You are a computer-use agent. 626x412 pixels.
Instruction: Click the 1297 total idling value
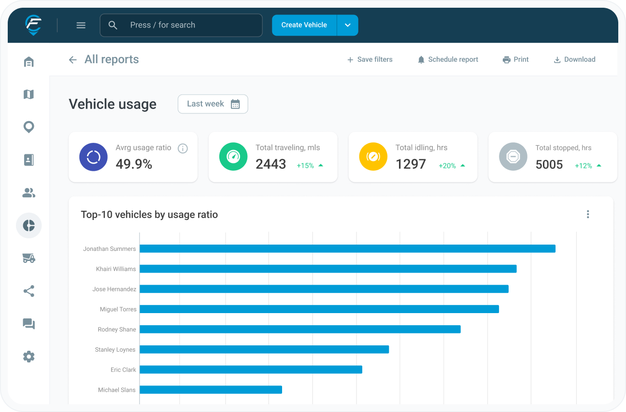(411, 165)
